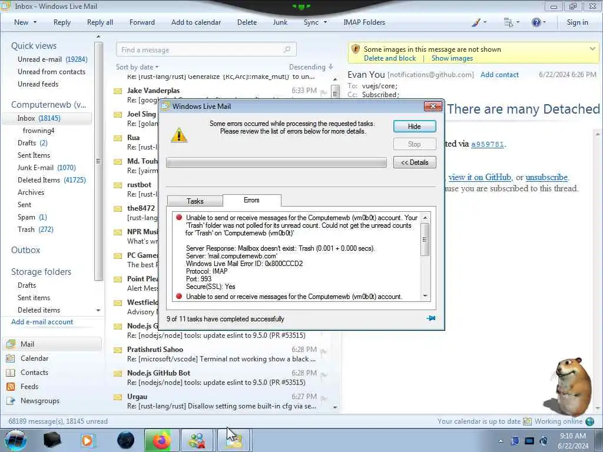The width and height of the screenshot is (603, 452).
Task: Open the Sort by date dropdown
Action: [137, 67]
